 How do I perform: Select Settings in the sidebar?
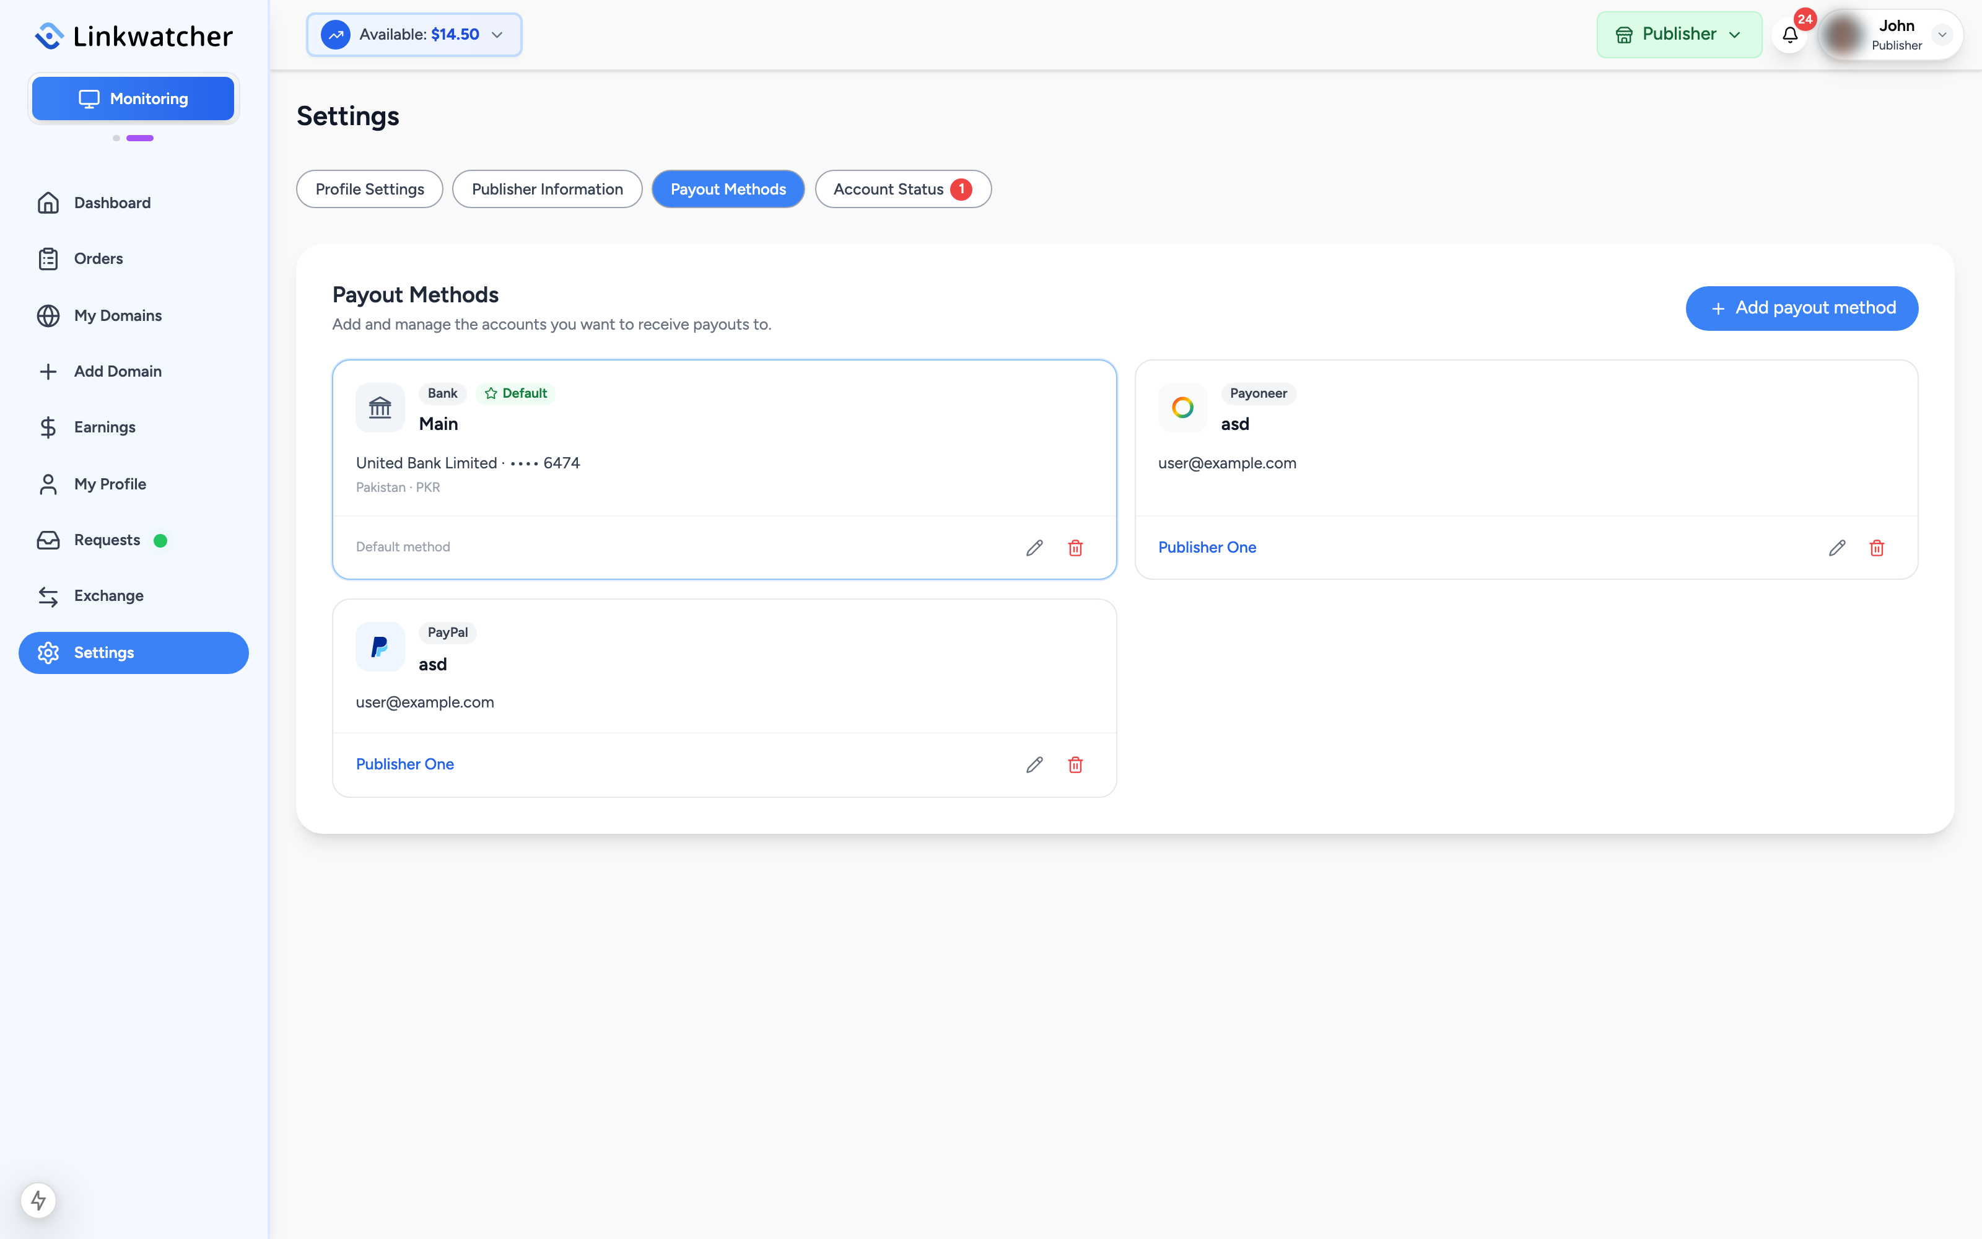tap(134, 652)
